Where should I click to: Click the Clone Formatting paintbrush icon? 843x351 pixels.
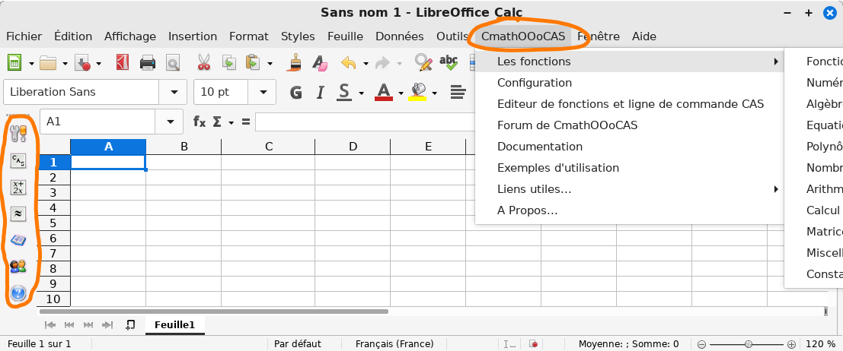coord(296,63)
